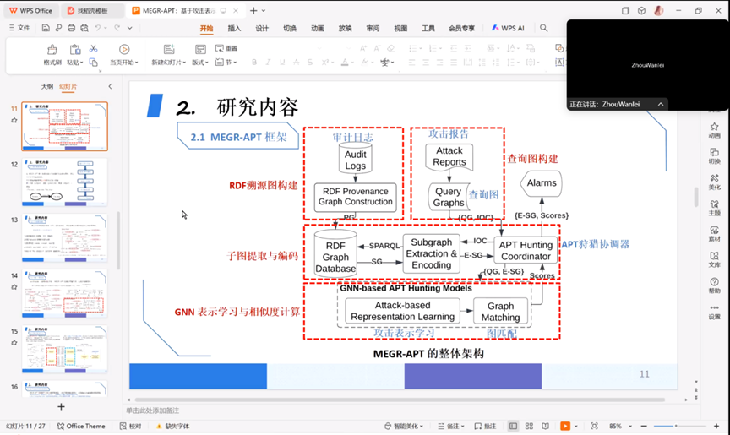This screenshot has width=730, height=435.
Task: Switch to normal view in status bar
Action: 513,427
